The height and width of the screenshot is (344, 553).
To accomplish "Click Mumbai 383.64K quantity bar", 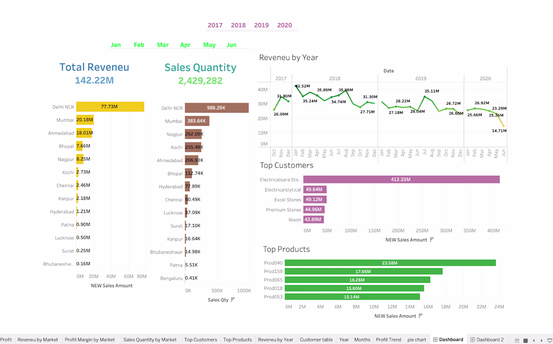I will click(x=197, y=121).
